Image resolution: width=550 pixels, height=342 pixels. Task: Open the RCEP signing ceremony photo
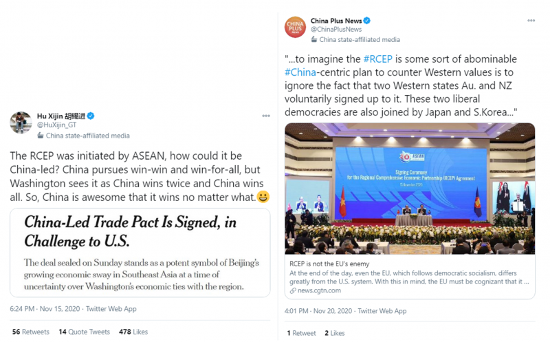pos(410,189)
